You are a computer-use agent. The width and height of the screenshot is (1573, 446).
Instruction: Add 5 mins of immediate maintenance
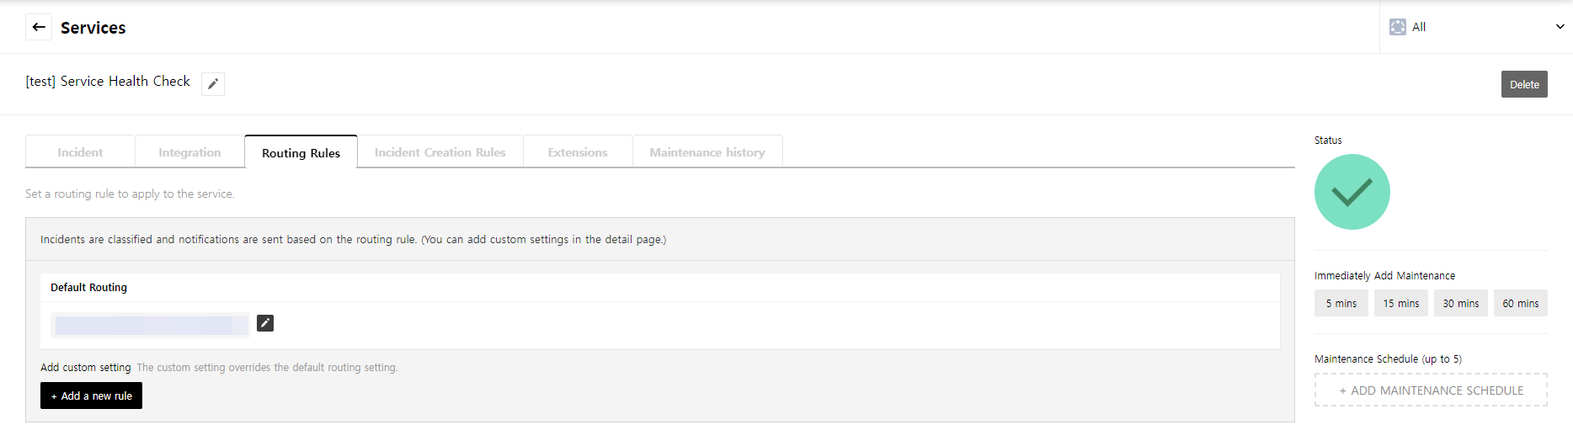(x=1341, y=303)
